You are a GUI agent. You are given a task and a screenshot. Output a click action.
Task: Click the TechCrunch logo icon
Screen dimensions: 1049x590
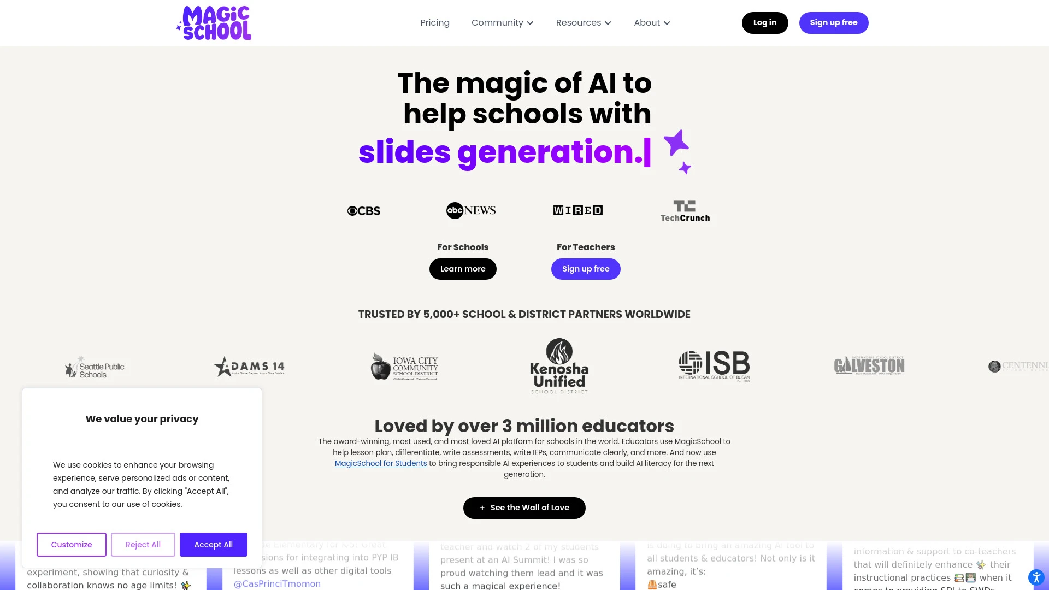pyautogui.click(x=685, y=210)
